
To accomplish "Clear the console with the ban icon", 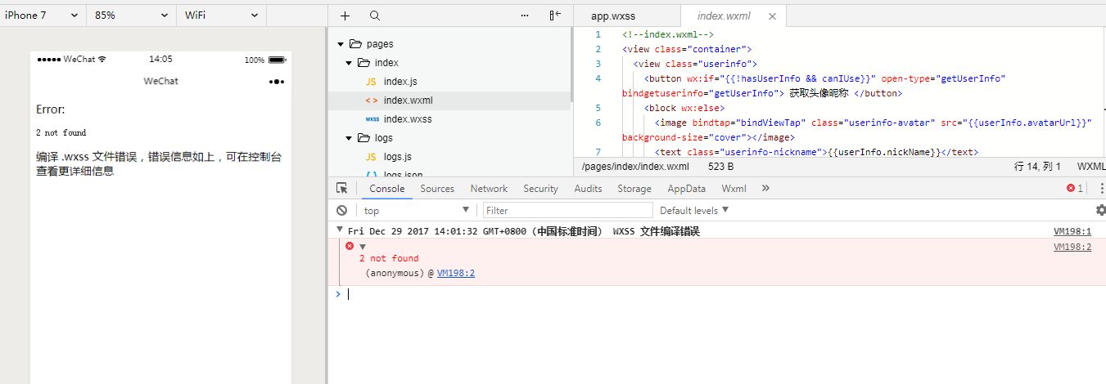I will (342, 210).
